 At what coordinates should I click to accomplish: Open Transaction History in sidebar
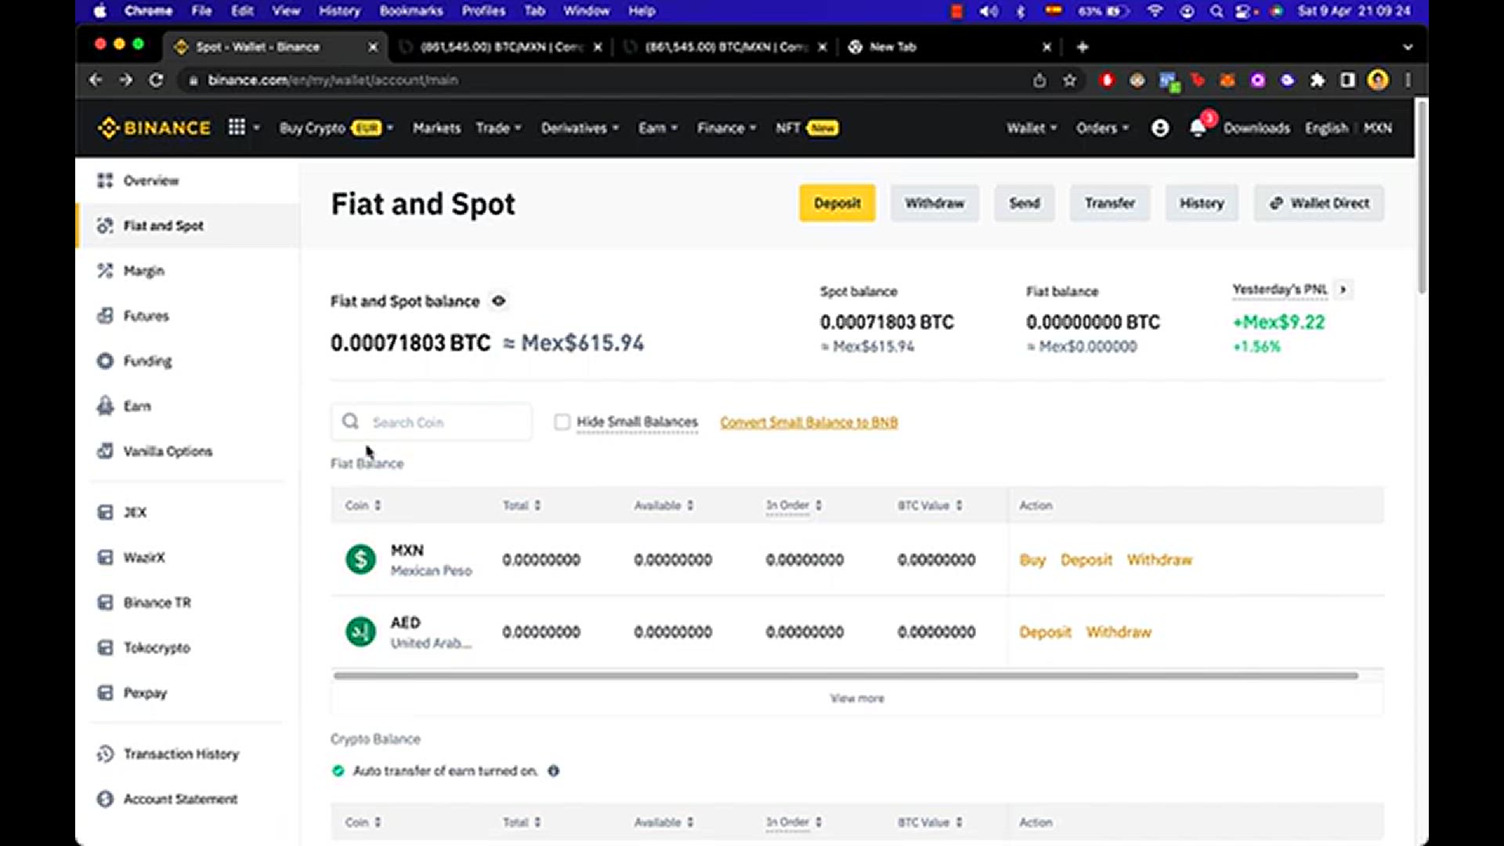(181, 754)
